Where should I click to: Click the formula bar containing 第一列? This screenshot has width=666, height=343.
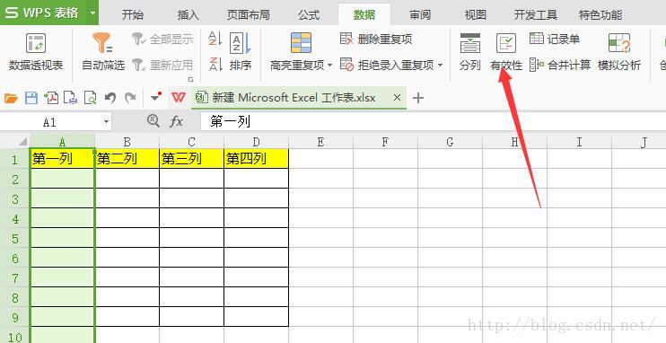coord(433,122)
